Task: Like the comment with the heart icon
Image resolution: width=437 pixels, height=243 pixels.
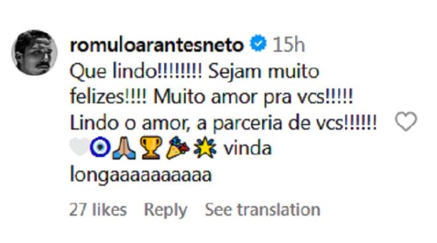Action: tap(406, 121)
